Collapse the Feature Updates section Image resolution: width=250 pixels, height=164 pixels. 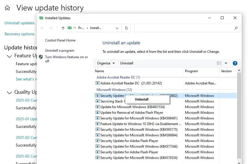[9, 56]
